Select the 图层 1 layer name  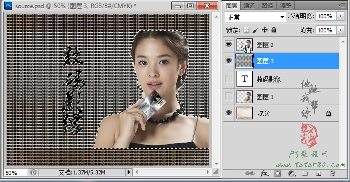265,97
